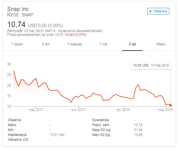The height and width of the screenshot is (149, 178).
Task: Open Wyłączenie odpowiedzialności disclaimer link
Action: click(x=80, y=31)
